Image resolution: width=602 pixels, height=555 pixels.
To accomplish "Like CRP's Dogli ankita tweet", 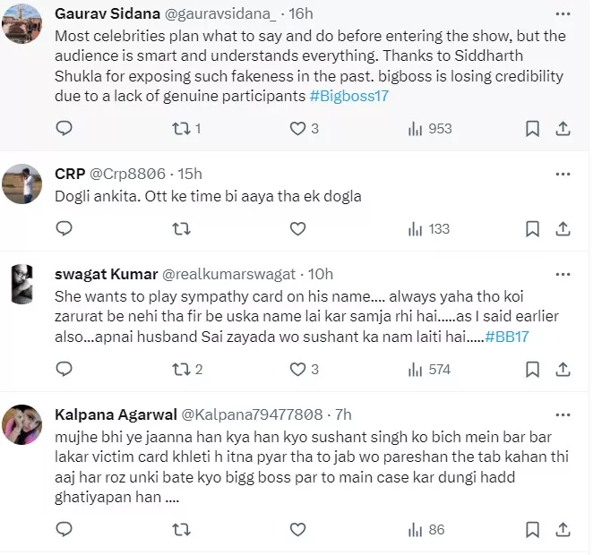I will (298, 228).
